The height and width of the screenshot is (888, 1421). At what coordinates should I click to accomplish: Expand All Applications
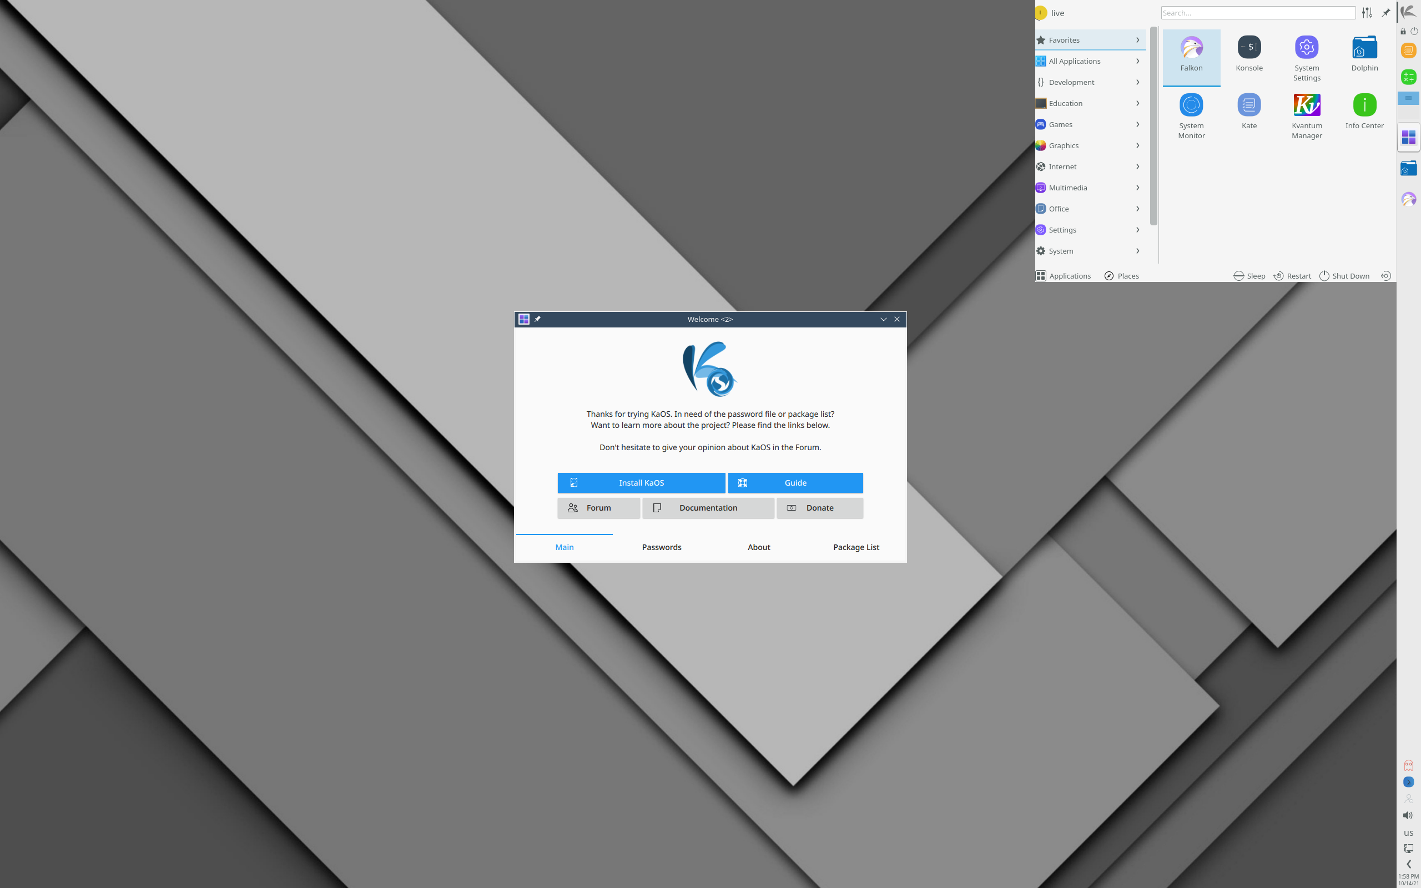pyautogui.click(x=1090, y=61)
